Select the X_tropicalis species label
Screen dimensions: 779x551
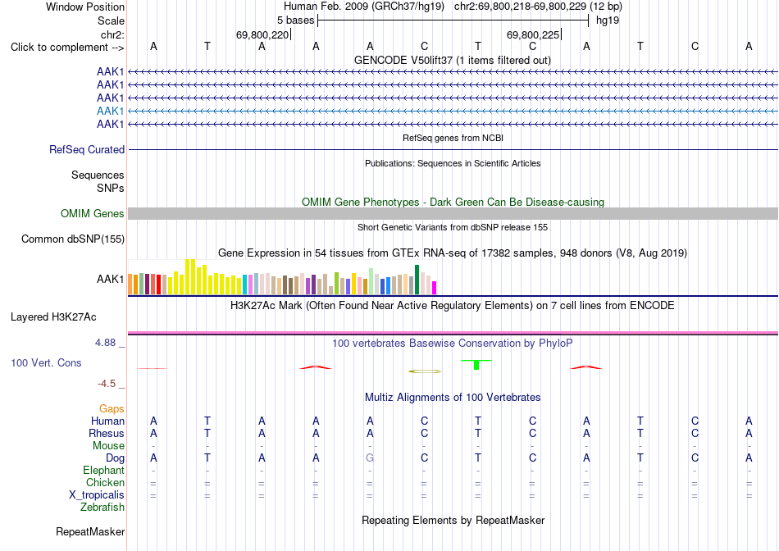[97, 495]
